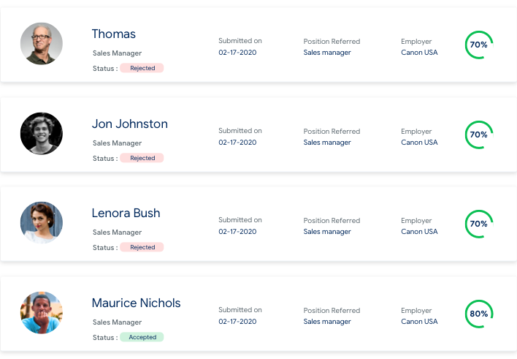Image resolution: width=517 pixels, height=359 pixels.
Task: Select Lenora Bush's Rejected status tag
Action: coord(142,247)
